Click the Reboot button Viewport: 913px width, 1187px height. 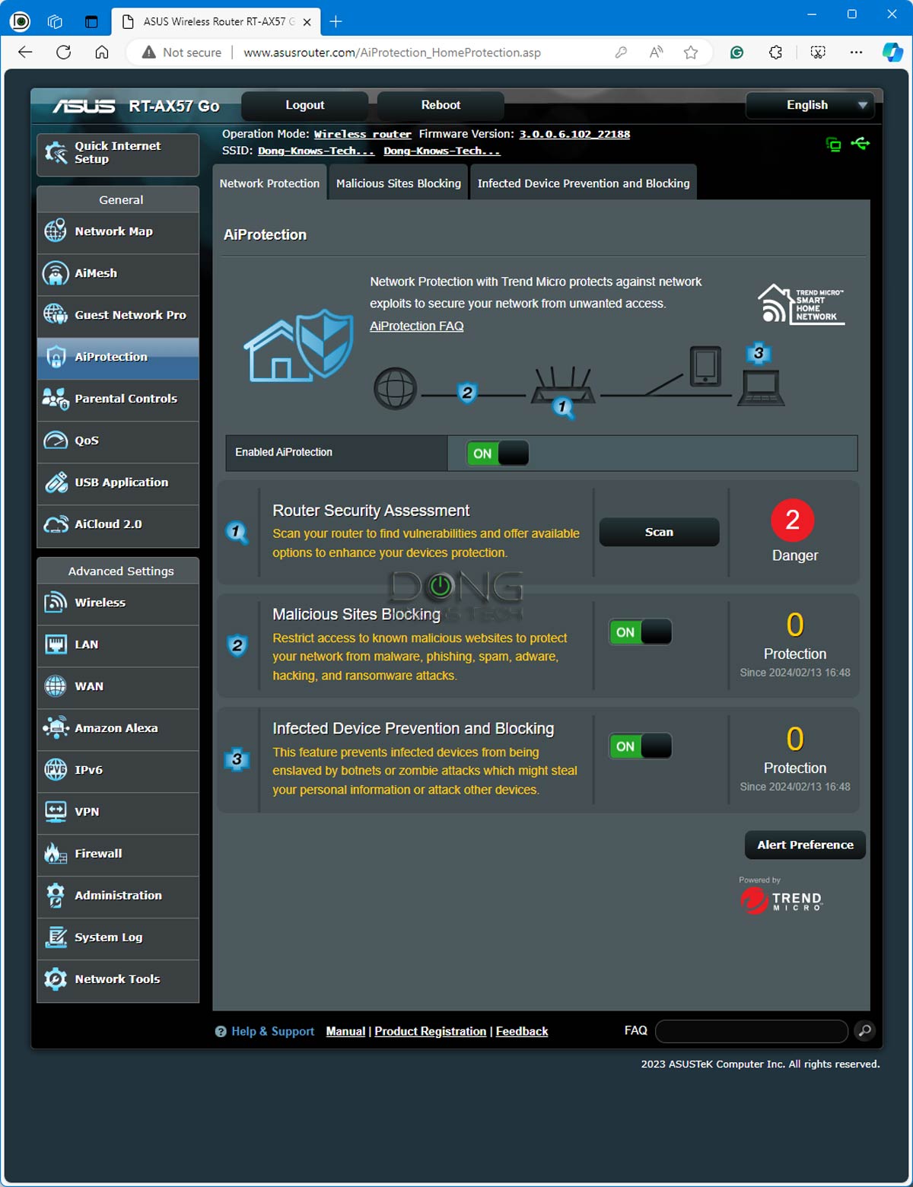(441, 105)
